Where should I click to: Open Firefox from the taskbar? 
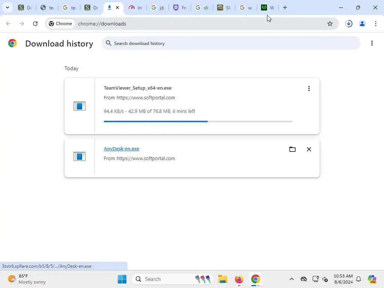[239, 279]
